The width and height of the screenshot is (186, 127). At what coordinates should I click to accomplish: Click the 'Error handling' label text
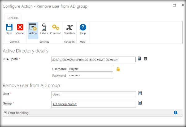click(x=18, y=113)
